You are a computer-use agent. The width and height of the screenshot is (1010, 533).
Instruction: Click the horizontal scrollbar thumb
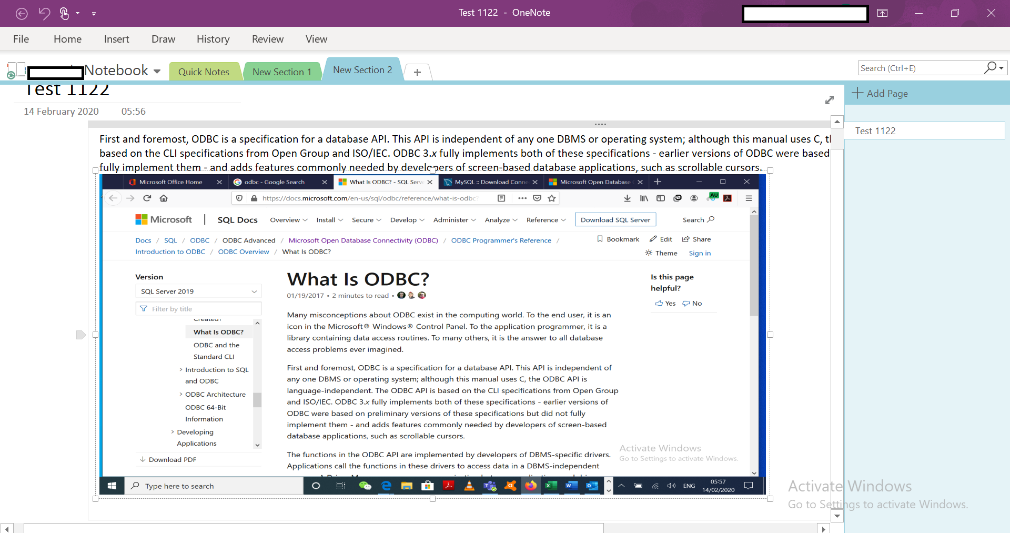click(x=314, y=528)
